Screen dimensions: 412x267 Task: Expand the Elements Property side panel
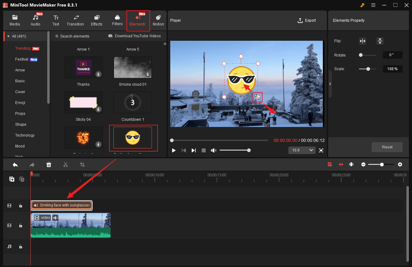[330, 84]
